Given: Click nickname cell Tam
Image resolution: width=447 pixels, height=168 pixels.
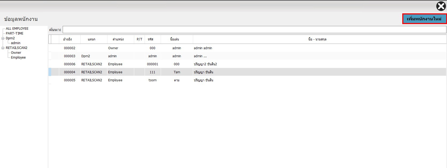Looking at the screenshot, I should [x=177, y=72].
